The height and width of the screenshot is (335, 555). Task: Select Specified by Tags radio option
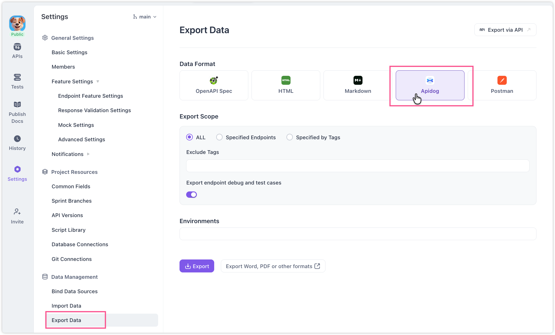[x=290, y=137]
